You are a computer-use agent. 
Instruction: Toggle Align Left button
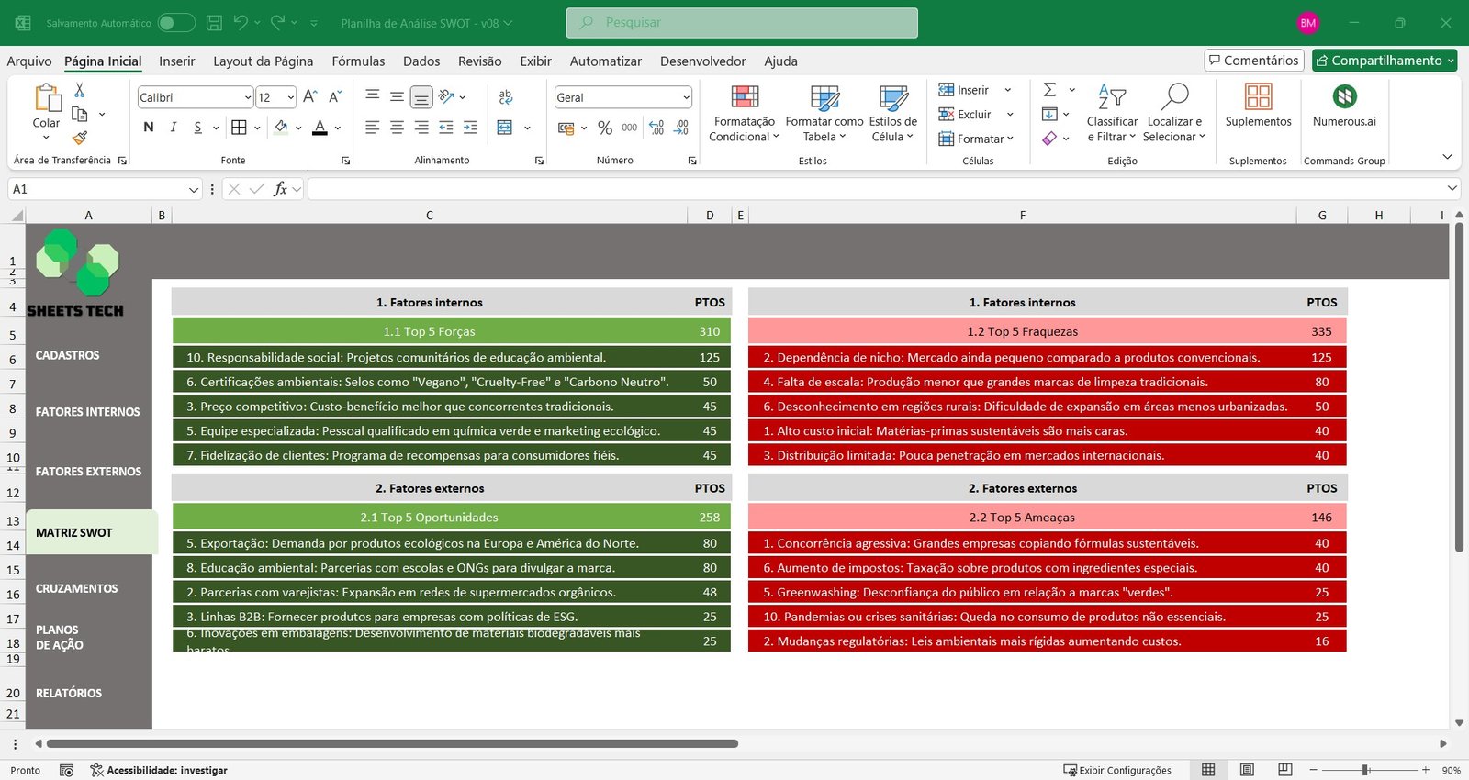[x=372, y=128]
